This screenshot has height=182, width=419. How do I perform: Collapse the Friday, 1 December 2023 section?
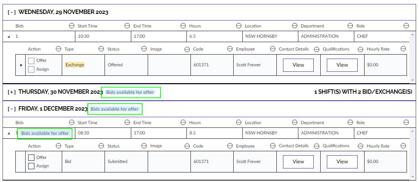[x=12, y=109]
